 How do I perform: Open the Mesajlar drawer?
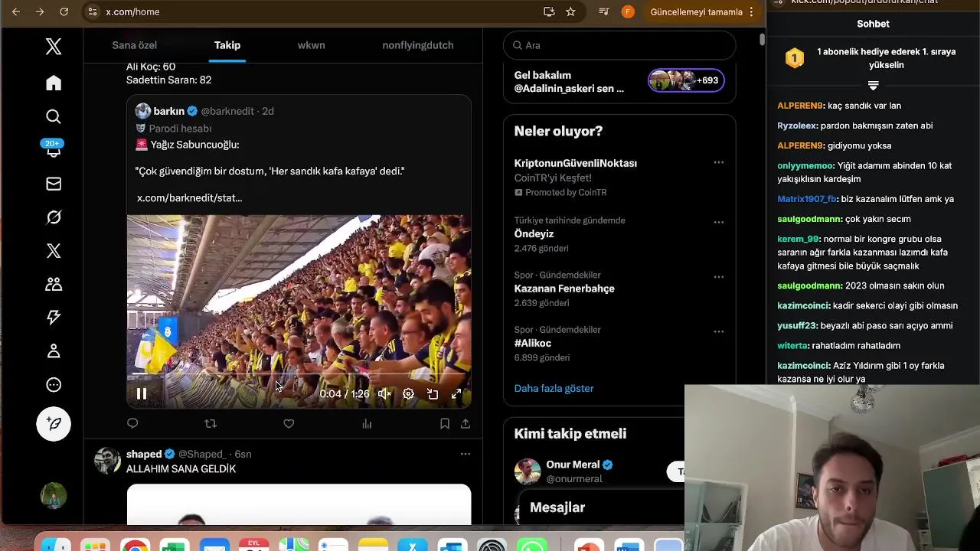(x=557, y=507)
